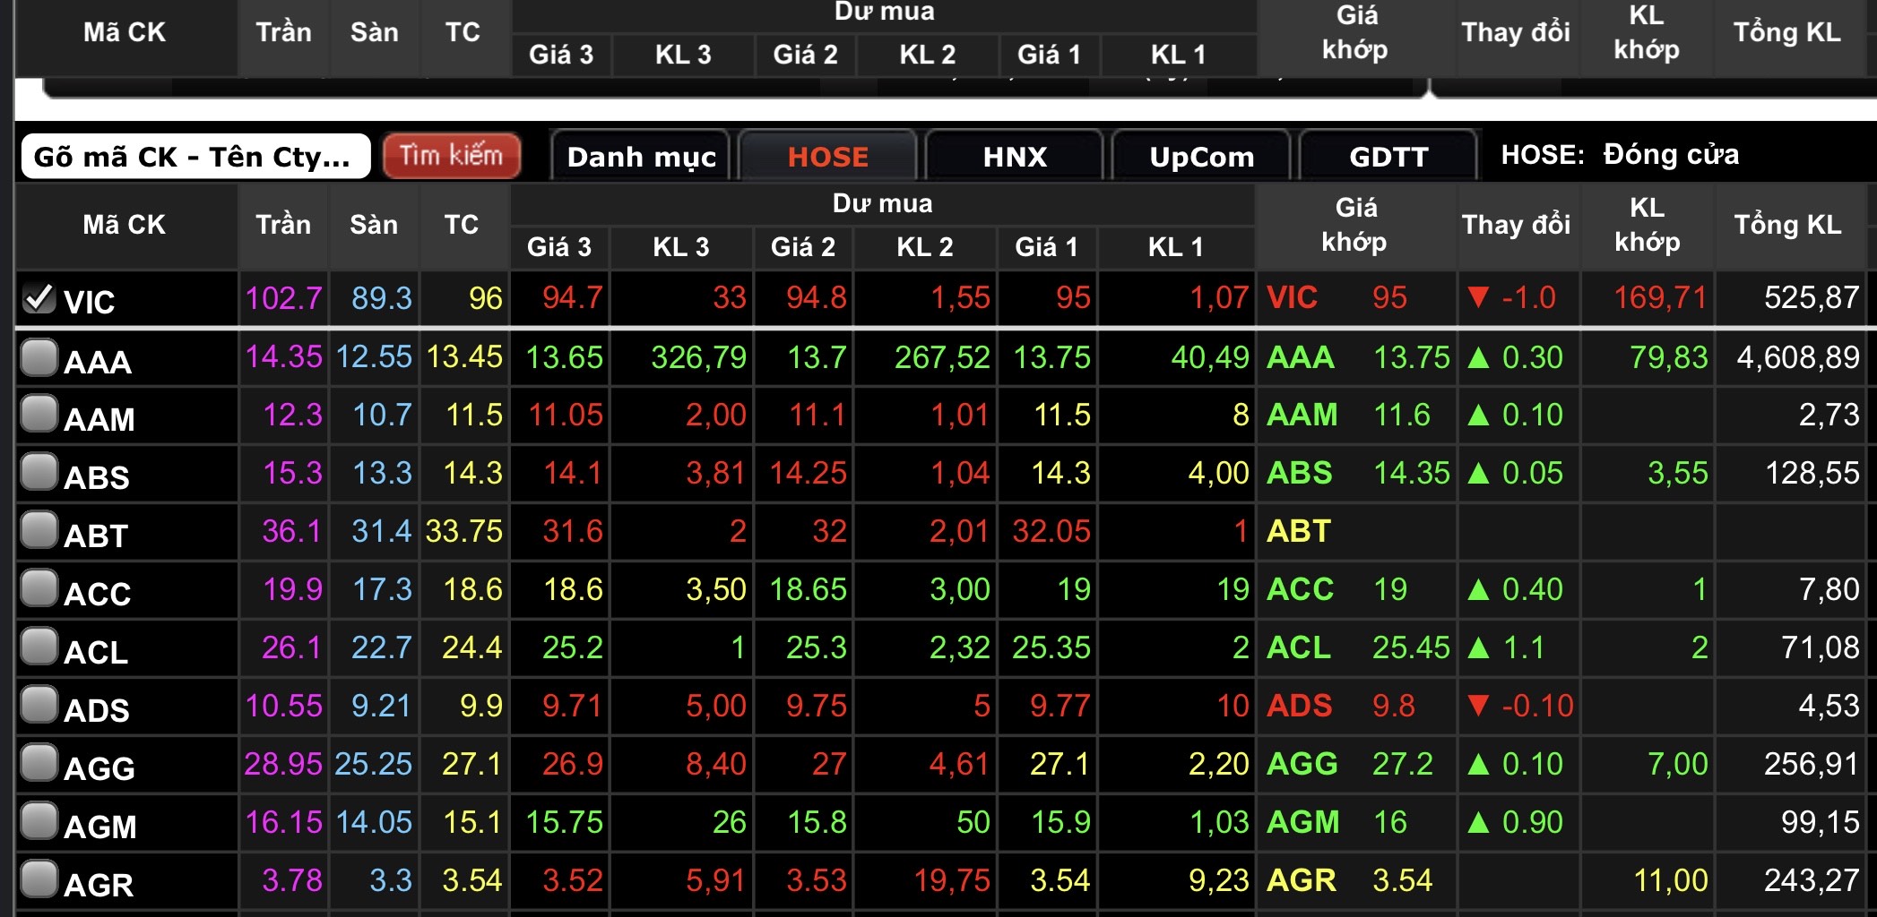
Task: Click AAA Giá 3 price 13.65
Action: [564, 357]
